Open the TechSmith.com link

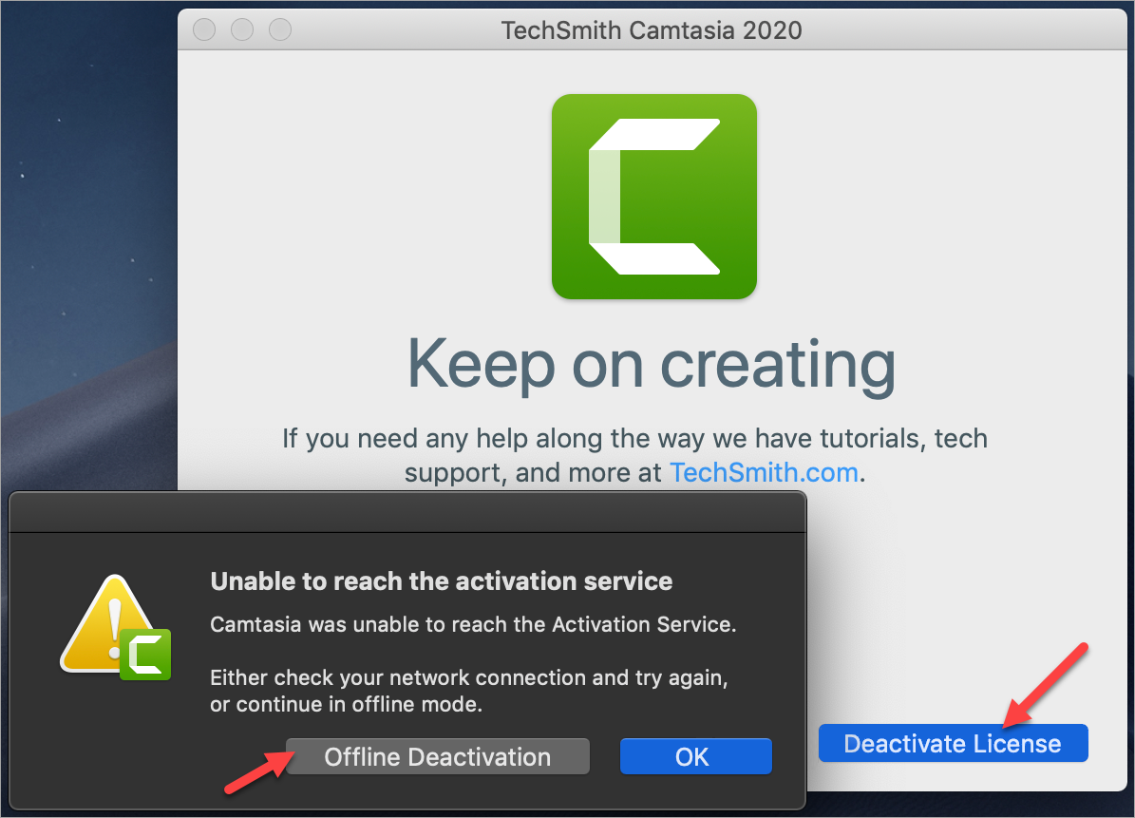764,472
